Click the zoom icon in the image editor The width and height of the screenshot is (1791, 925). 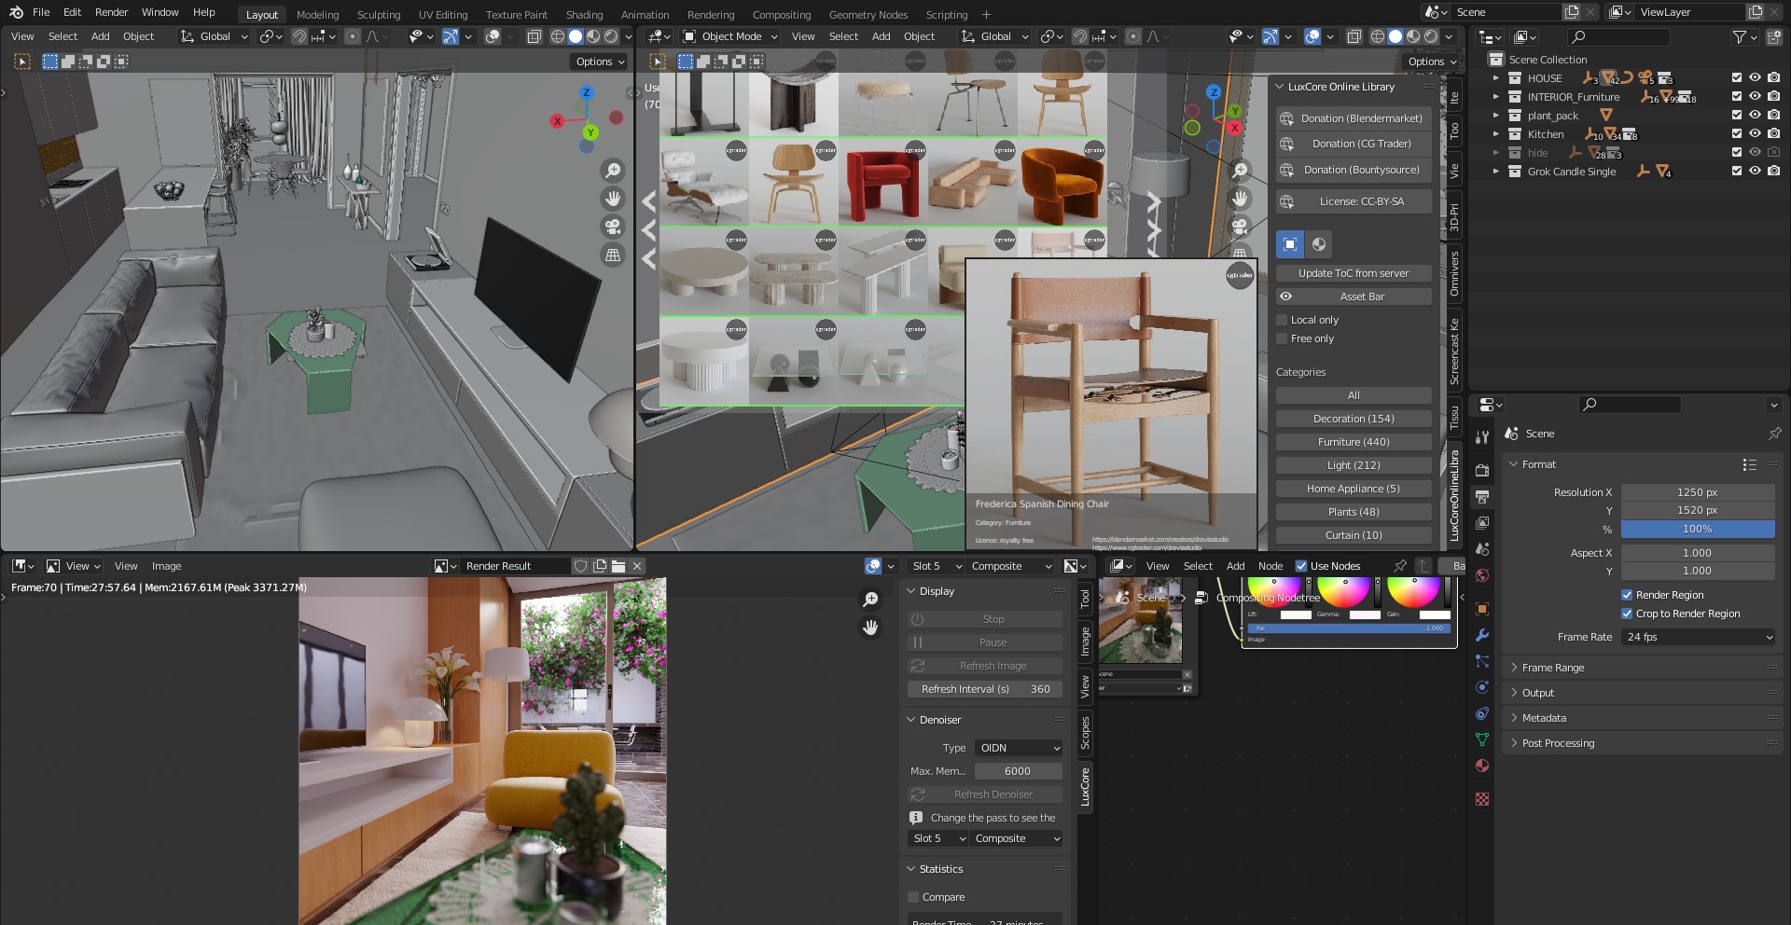[x=870, y=600]
